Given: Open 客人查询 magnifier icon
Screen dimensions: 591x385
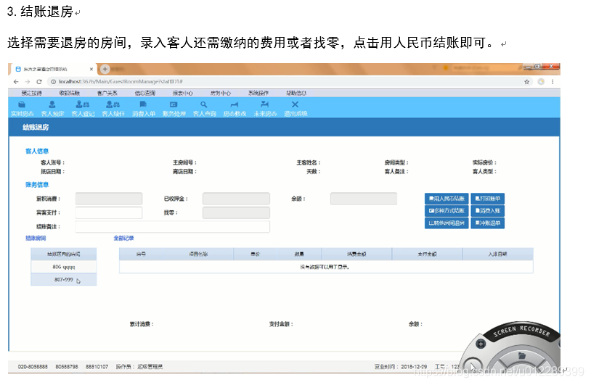Looking at the screenshot, I should (x=204, y=108).
